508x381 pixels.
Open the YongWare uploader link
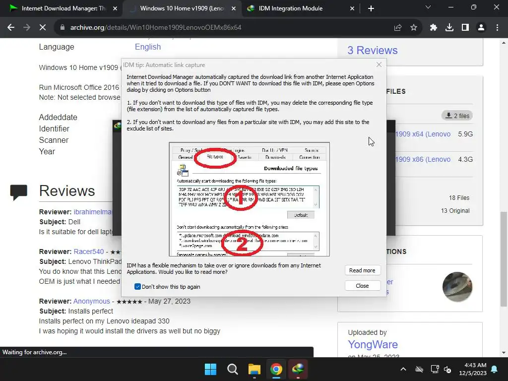373,344
